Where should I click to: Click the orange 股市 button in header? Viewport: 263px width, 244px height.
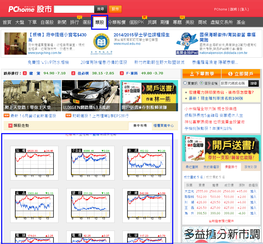point(115,9)
